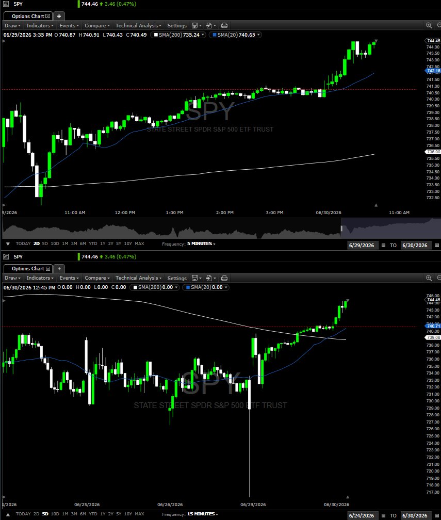Select 10Y range in bottom chart
The height and width of the screenshot is (520, 441).
pyautogui.click(x=128, y=514)
